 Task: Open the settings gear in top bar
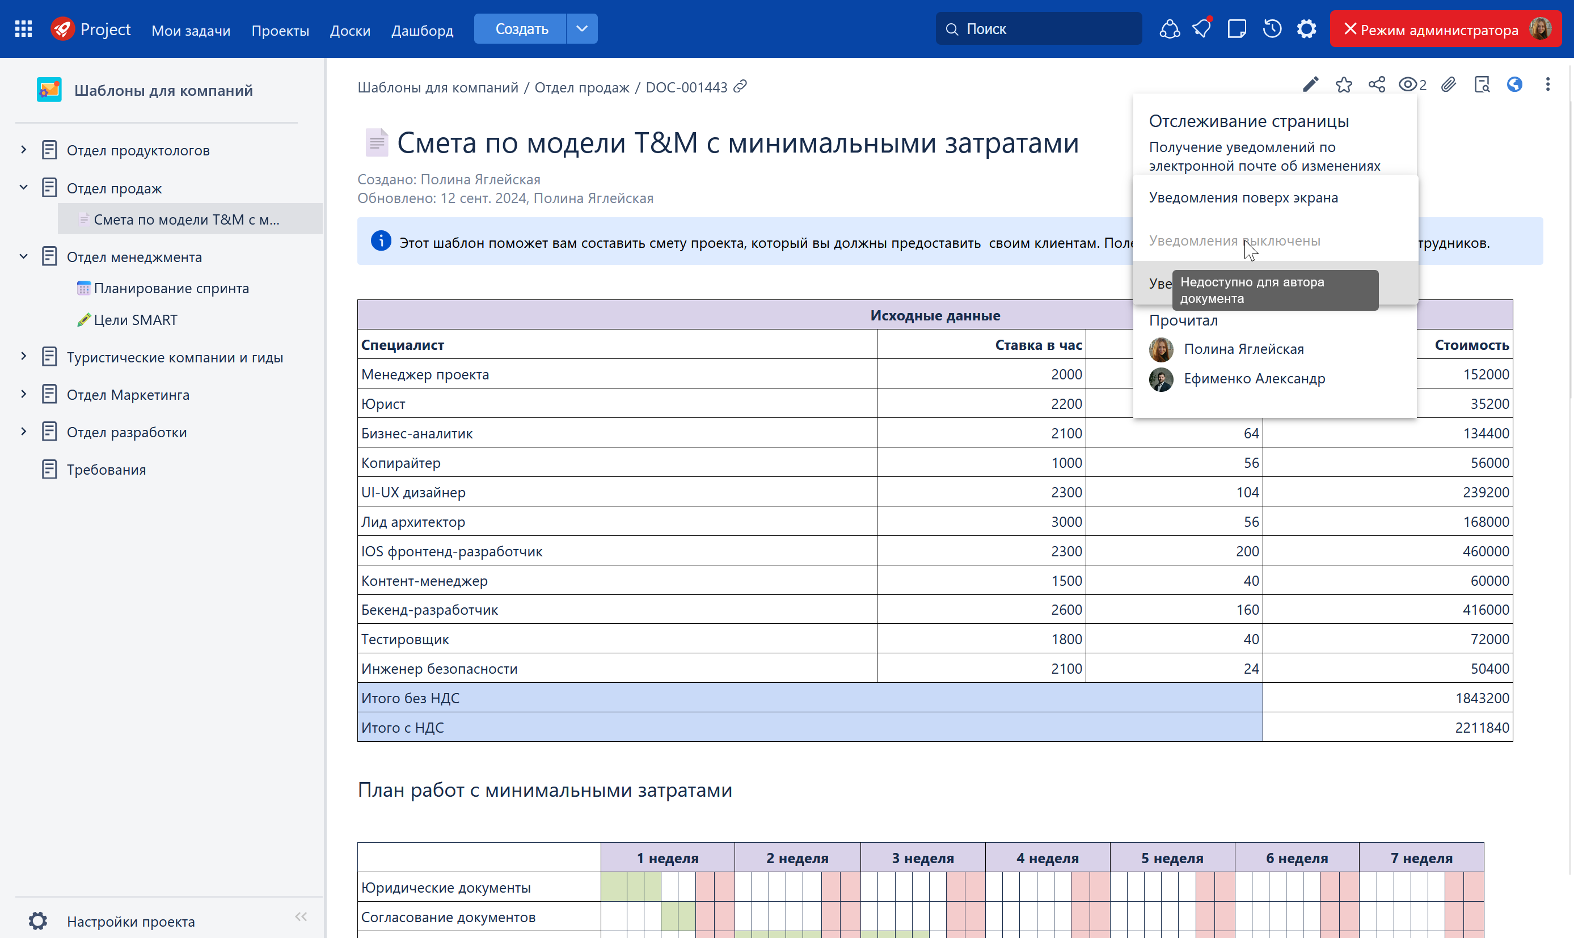[x=1306, y=29]
